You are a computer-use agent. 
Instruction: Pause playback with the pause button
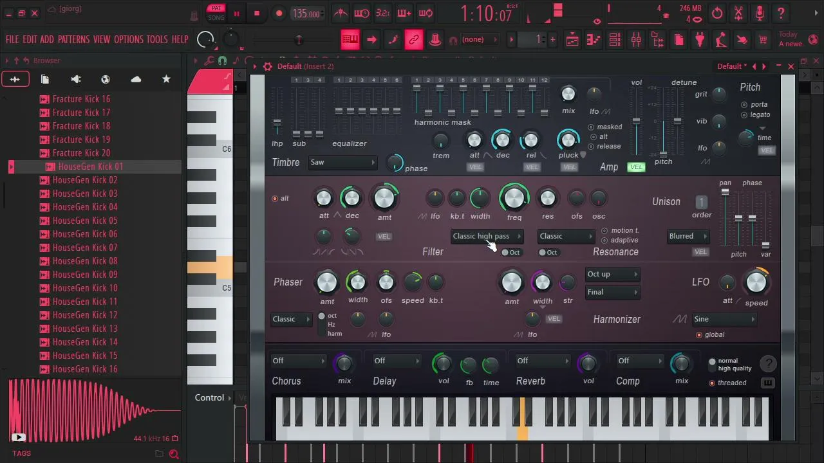point(236,14)
